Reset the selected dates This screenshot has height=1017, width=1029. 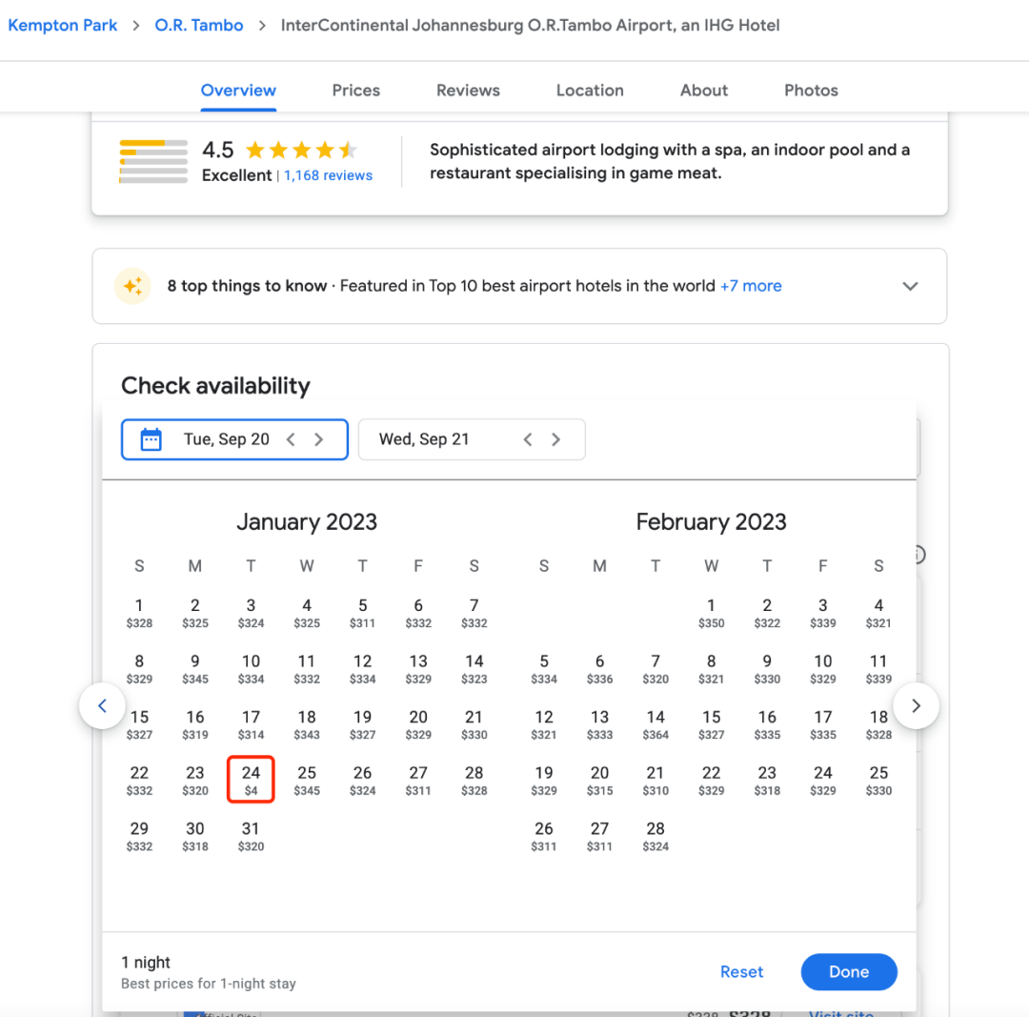point(741,972)
